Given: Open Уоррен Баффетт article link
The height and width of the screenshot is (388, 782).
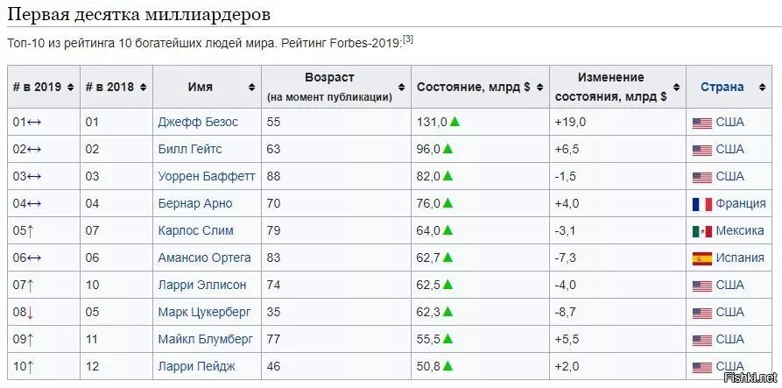Looking at the screenshot, I should (207, 177).
